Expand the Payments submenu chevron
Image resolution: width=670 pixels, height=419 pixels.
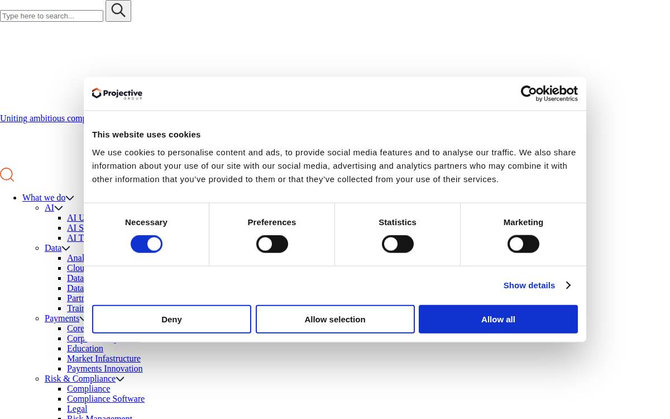[82, 319]
